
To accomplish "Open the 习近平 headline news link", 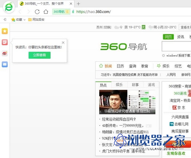I will pyautogui.click(x=129, y=74).
